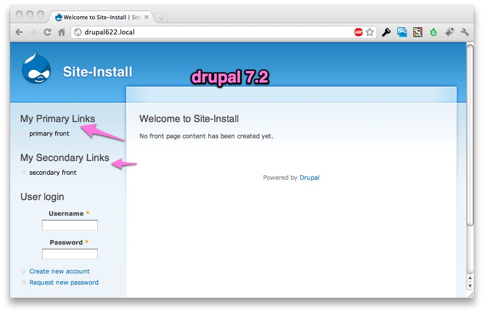Focus the Username input field

coord(70,225)
